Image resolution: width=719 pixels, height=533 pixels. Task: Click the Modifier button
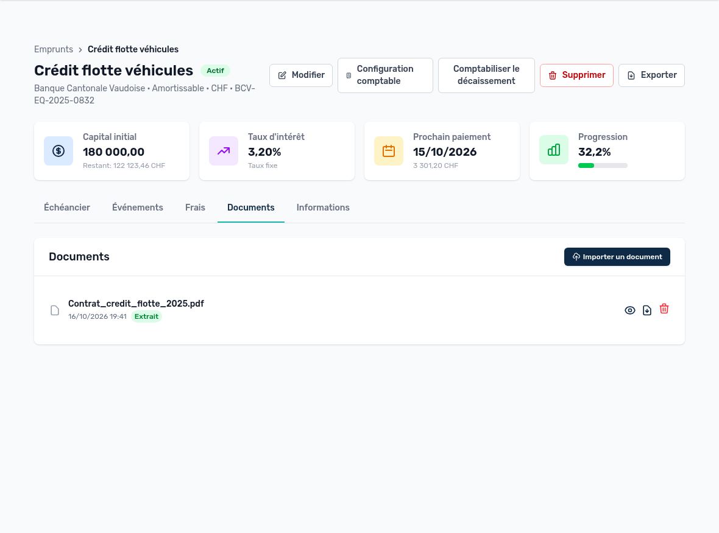(x=301, y=75)
